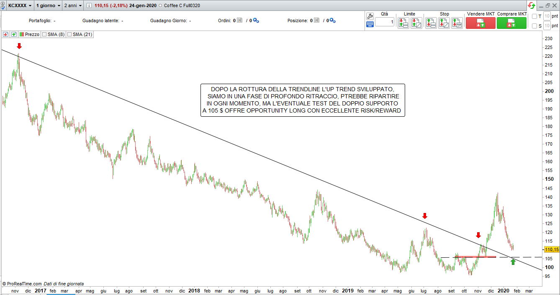Image resolution: width=560 pixels, height=295 pixels.
Task: Click the red down-arrow indicator icon
Action: pos(6,34)
